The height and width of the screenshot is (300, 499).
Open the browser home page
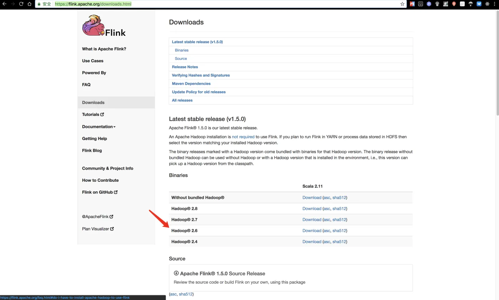click(x=30, y=4)
